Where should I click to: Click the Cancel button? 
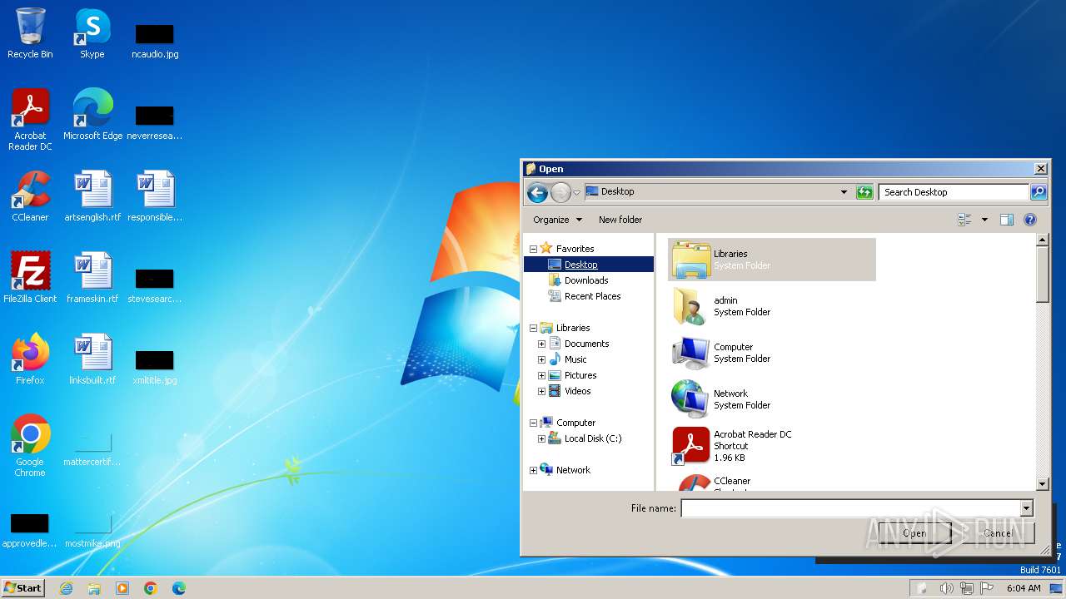point(998,533)
